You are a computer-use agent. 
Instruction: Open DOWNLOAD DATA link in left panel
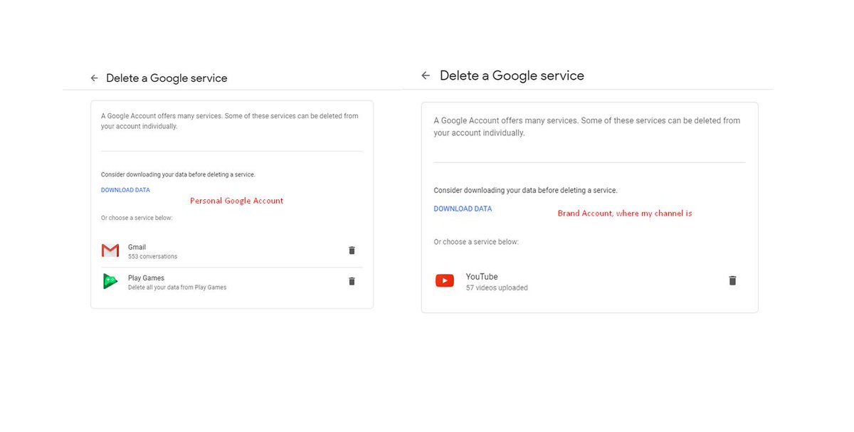[125, 190]
